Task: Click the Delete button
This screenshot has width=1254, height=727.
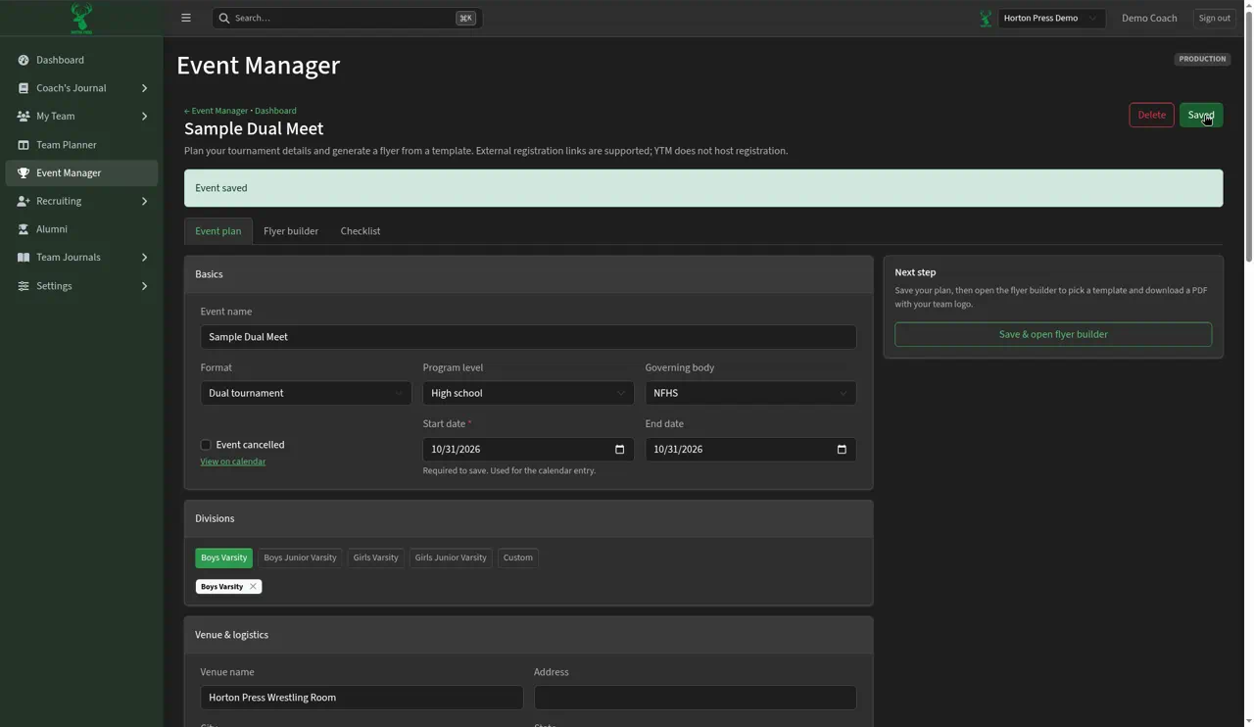Action: (x=1151, y=115)
